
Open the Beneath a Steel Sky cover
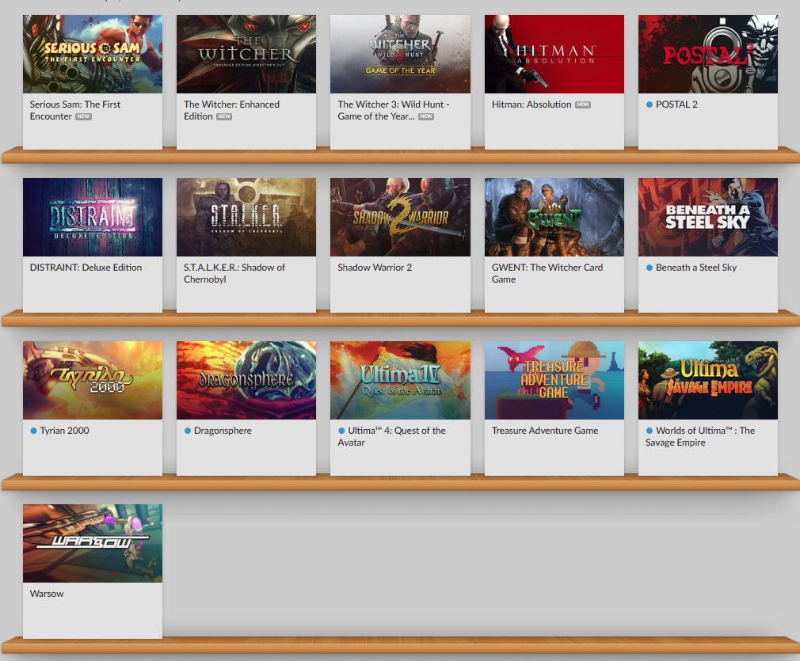click(708, 217)
